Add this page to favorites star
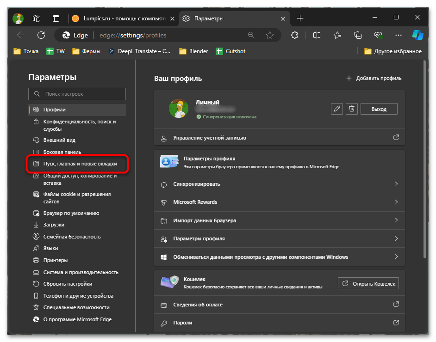 (x=270, y=35)
